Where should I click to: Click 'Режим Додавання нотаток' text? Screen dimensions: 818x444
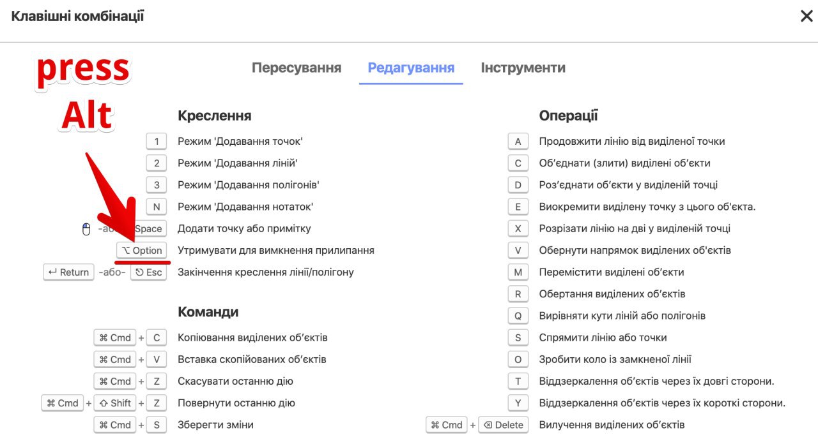pos(245,207)
